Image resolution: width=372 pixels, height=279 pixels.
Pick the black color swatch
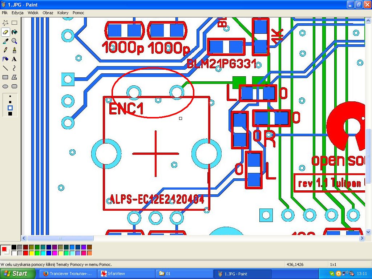pos(14,247)
